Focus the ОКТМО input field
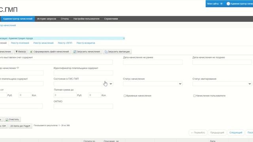Screen dimensions: 253x142 point(83,106)
